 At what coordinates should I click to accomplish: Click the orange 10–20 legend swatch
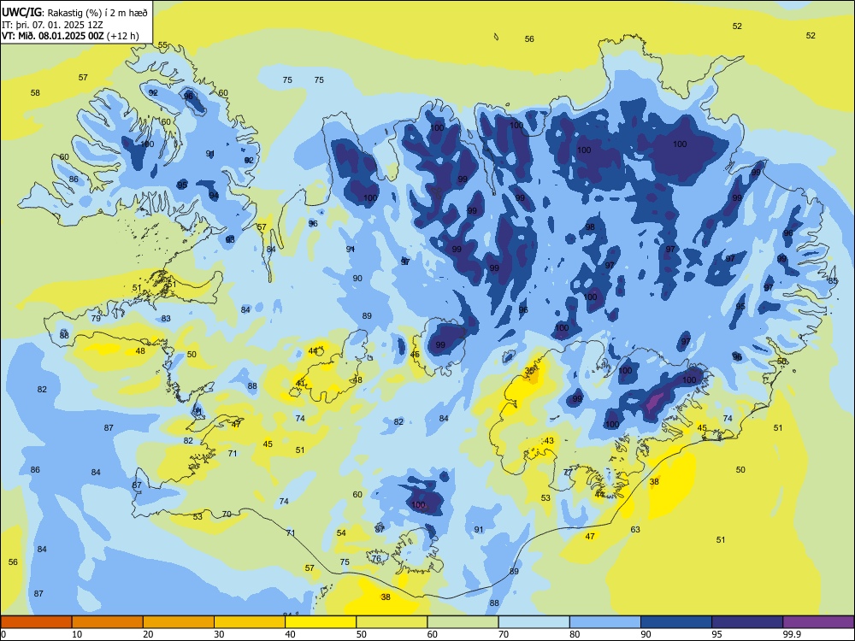108,622
